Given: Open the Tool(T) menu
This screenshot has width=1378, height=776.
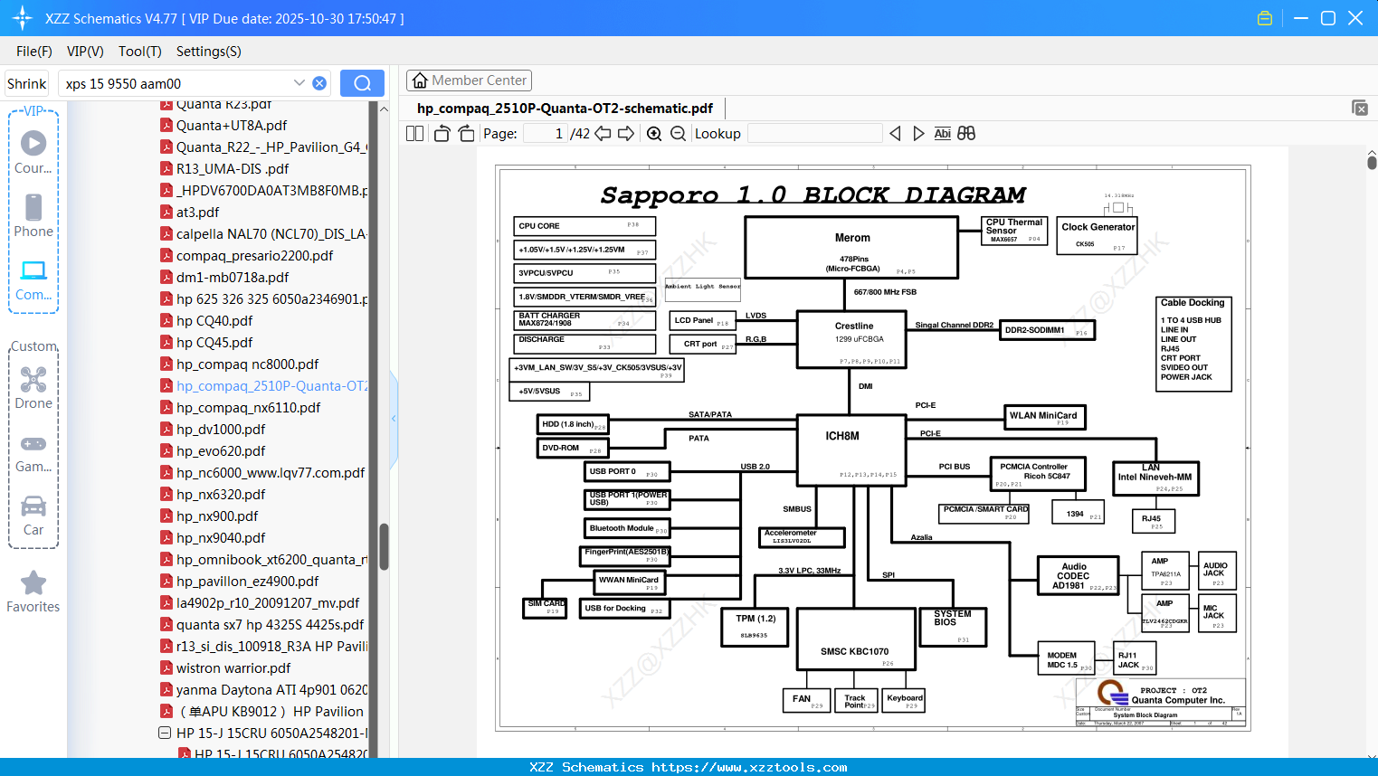Looking at the screenshot, I should (140, 52).
